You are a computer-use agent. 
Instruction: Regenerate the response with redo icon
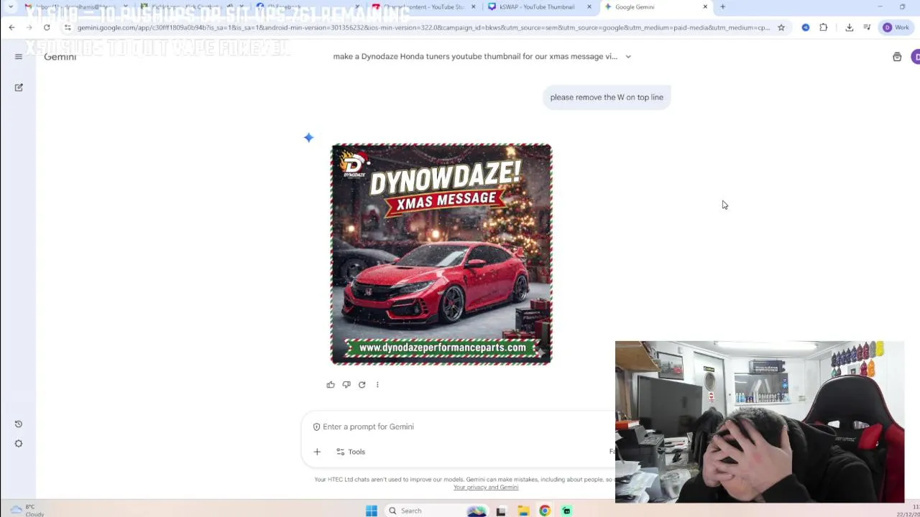click(x=362, y=385)
